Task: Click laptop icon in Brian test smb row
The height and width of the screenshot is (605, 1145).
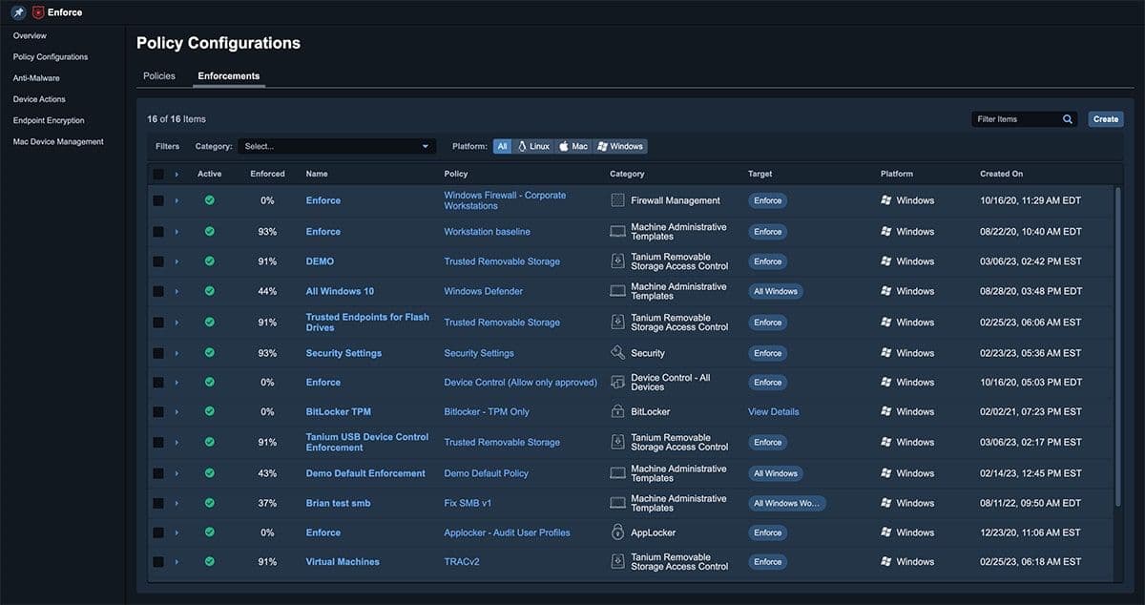Action: click(x=617, y=503)
